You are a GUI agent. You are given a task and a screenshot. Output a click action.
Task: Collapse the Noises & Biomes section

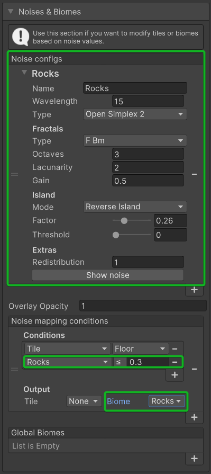pos(11,12)
